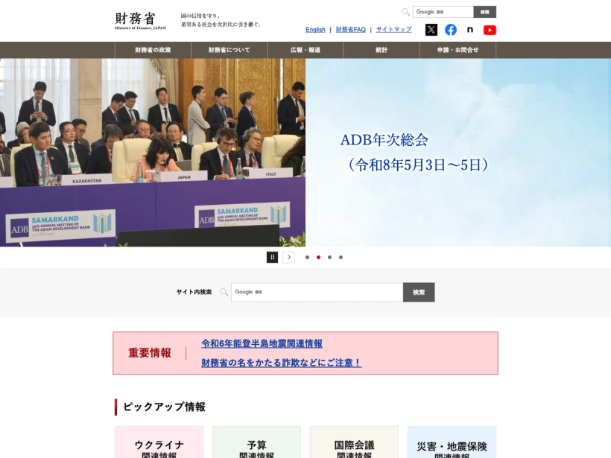Open the X (Twitter) social icon
The image size is (611, 458).
tap(431, 30)
